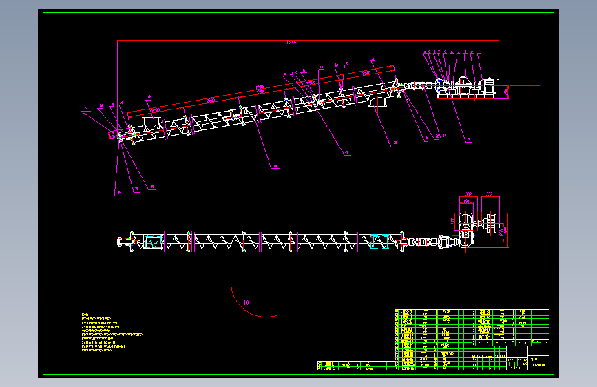Select the right parts list table section
The height and width of the screenshot is (387, 597).
tap(510, 324)
